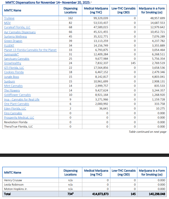Open the Trulieve link

(10, 18)
